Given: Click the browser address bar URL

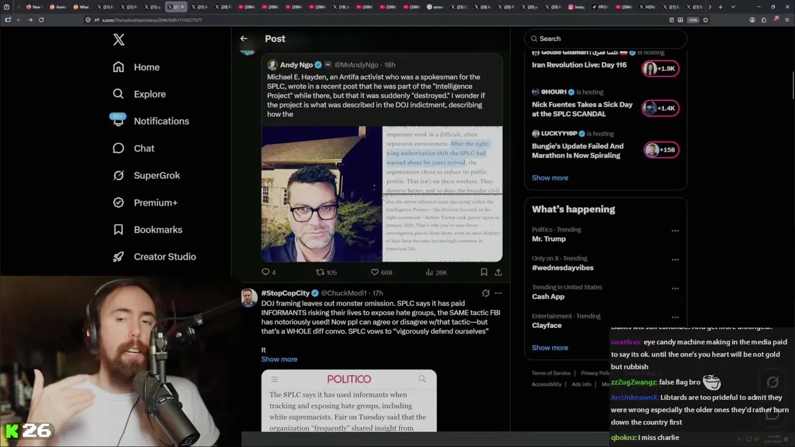Looking at the screenshot, I should [152, 20].
